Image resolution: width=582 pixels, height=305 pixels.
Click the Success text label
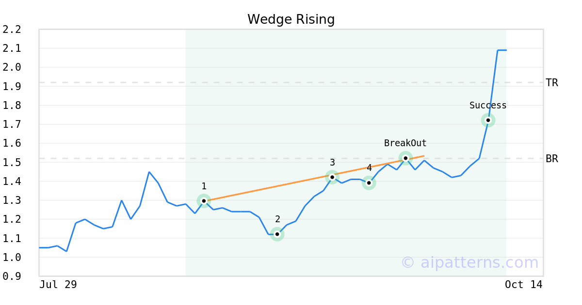coord(488,106)
